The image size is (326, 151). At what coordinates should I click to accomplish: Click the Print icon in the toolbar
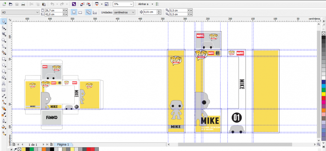coord(23,4)
